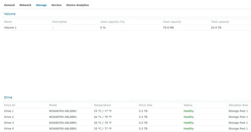The width and height of the screenshot is (251, 132).
Task: Select the Drive 4 row label
Action: click(x=9, y=129)
